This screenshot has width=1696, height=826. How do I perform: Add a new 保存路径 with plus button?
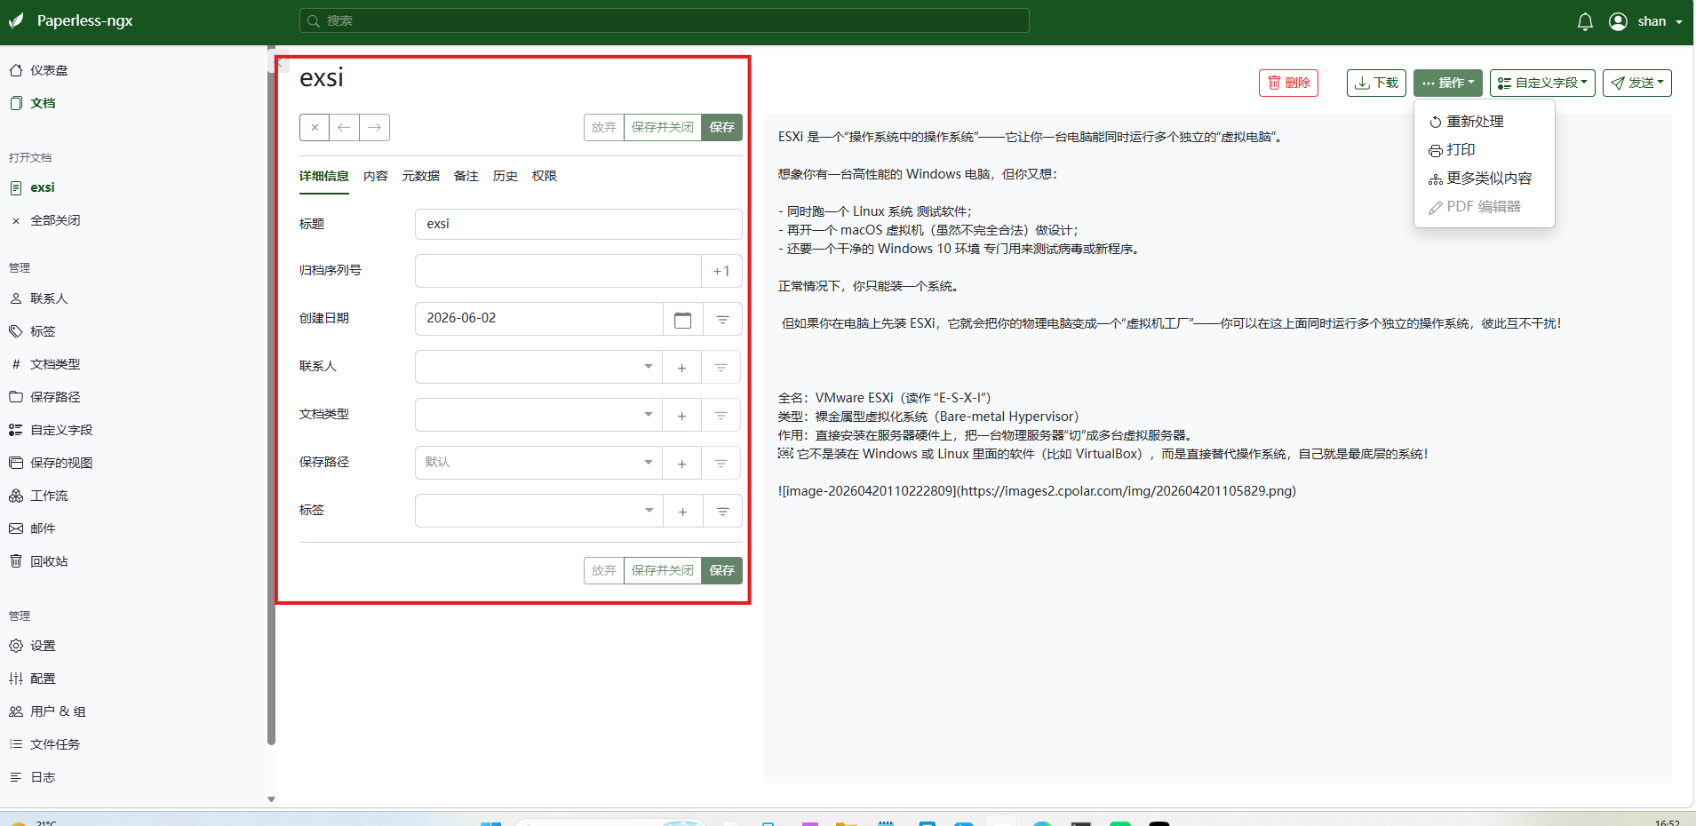pyautogui.click(x=681, y=463)
